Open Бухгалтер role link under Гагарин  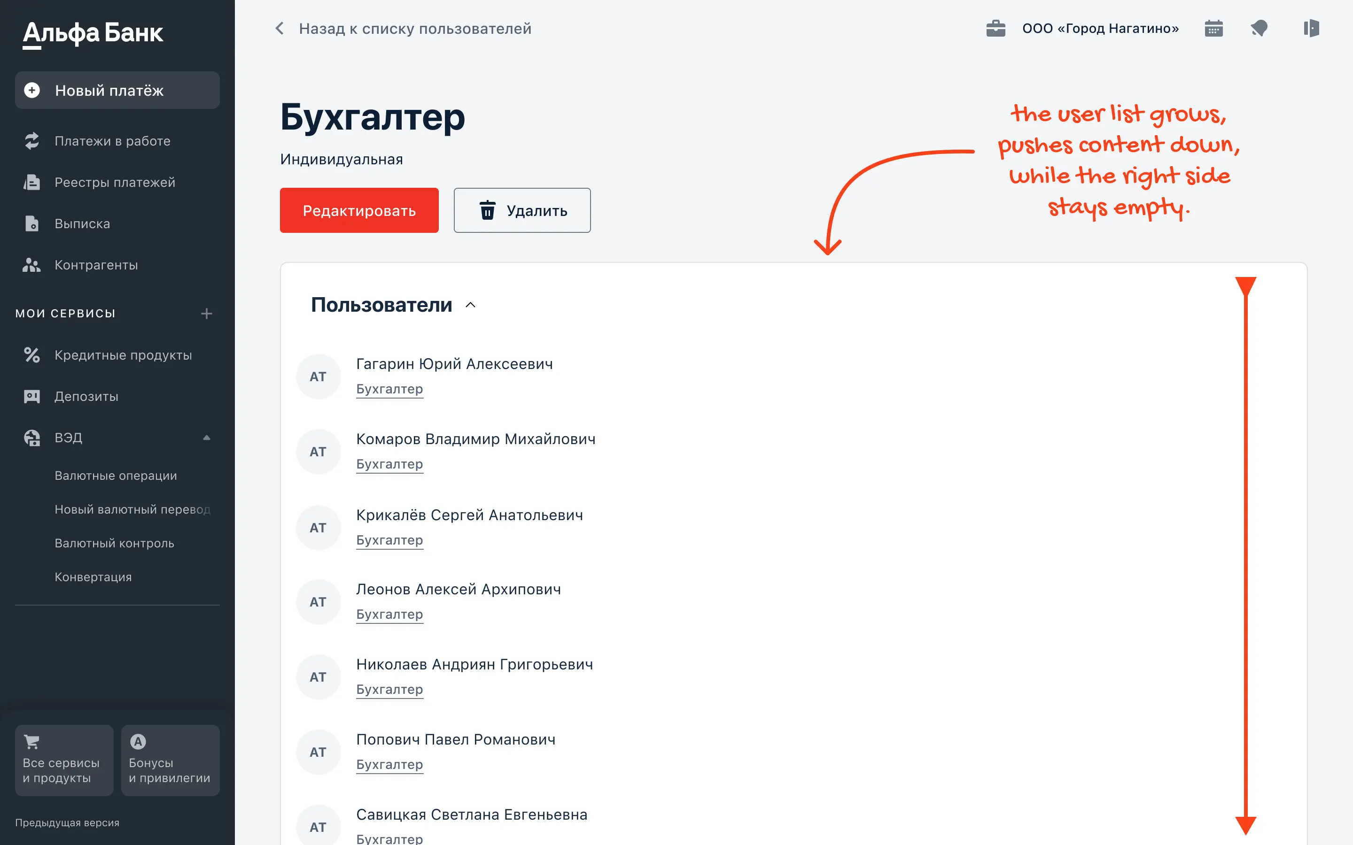[389, 389]
